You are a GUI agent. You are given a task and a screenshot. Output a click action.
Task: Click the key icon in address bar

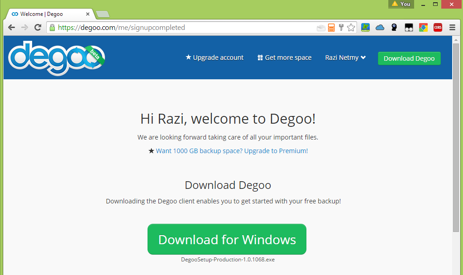(x=341, y=28)
